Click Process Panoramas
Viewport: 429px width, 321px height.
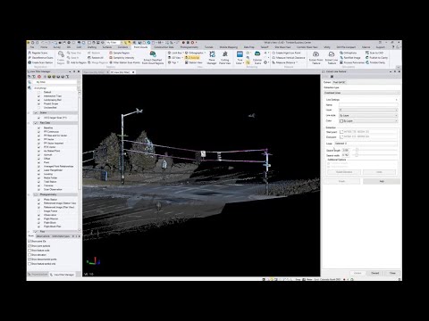[x=352, y=62]
